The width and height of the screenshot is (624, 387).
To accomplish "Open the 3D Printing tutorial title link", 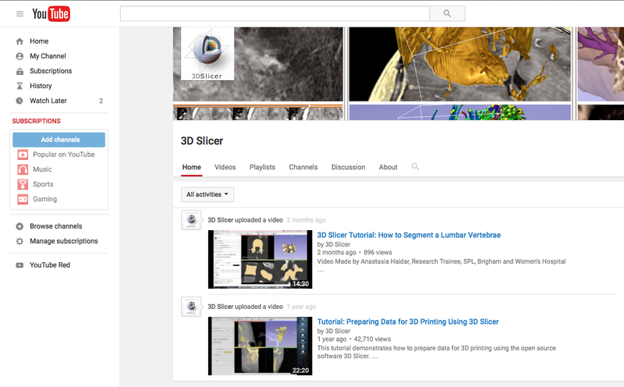I will point(407,321).
